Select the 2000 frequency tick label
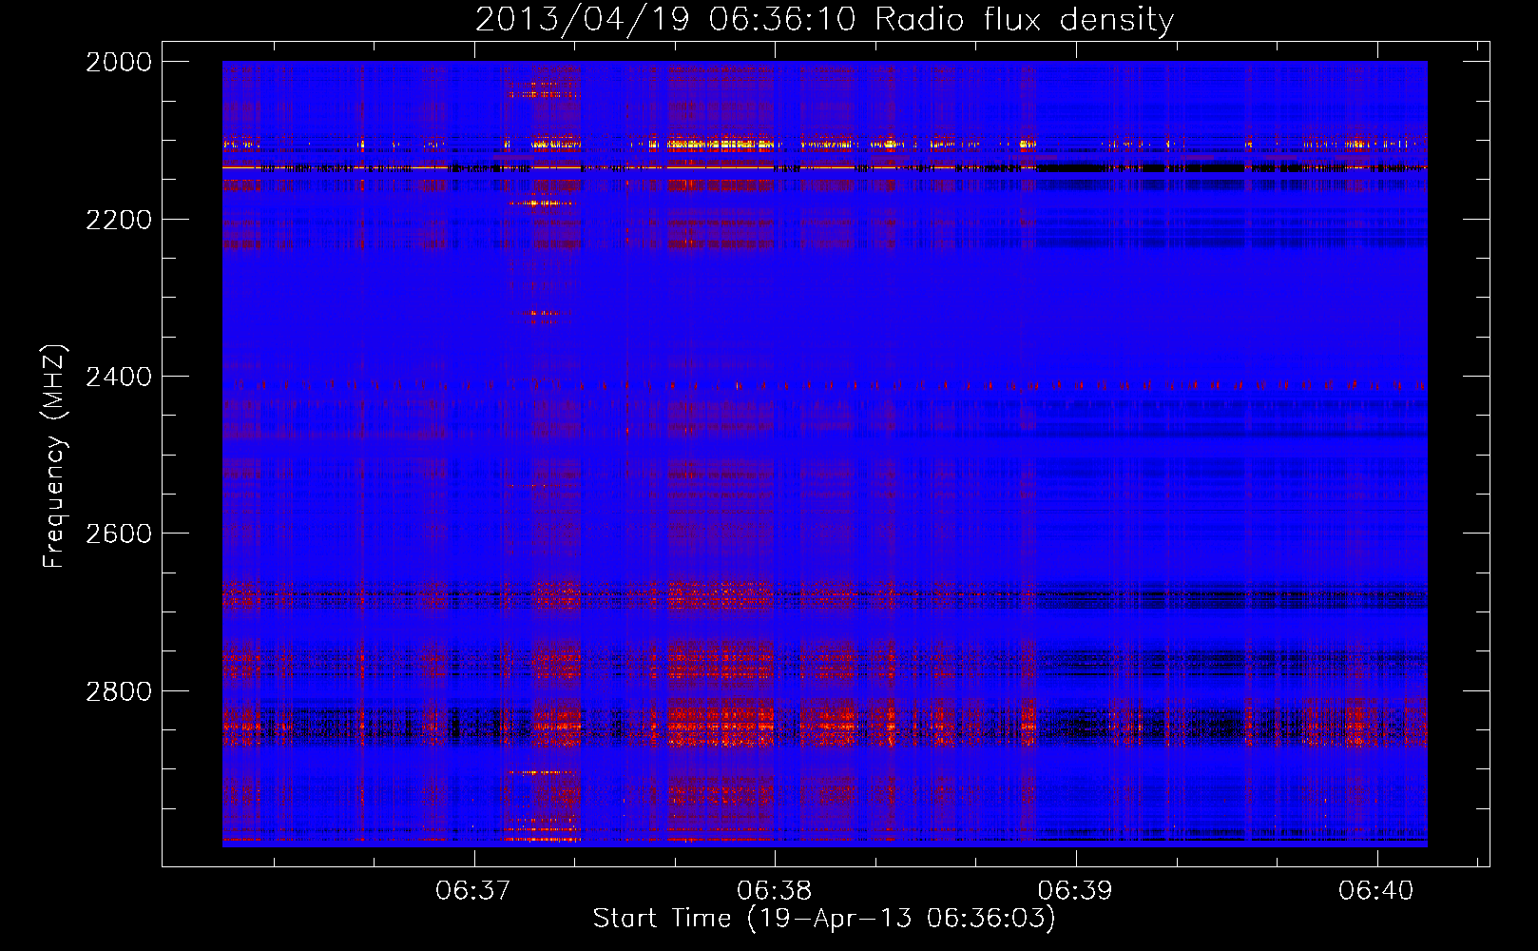The image size is (1538, 951). [x=119, y=62]
